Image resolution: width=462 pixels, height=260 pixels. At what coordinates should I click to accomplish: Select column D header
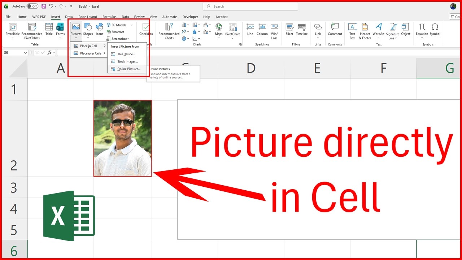point(251,68)
